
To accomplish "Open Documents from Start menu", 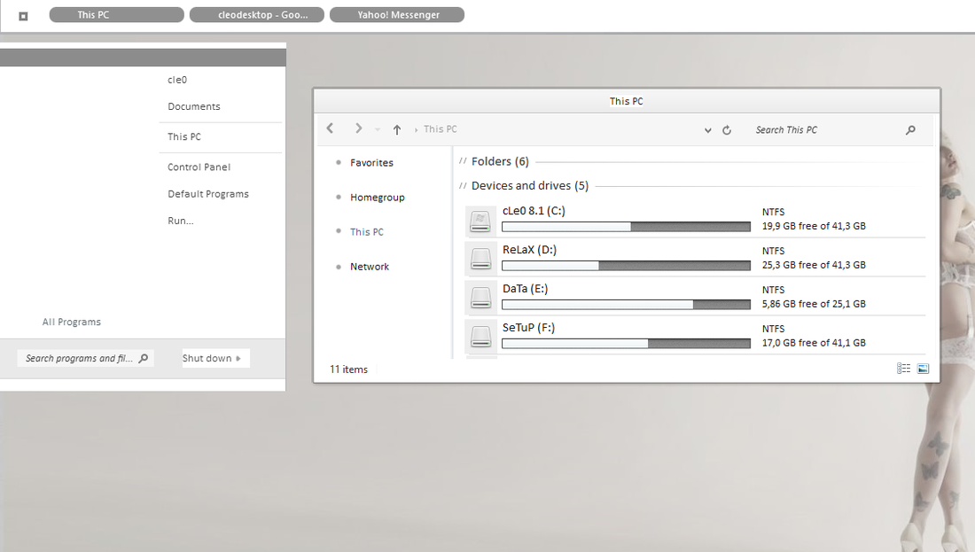I will coord(194,106).
